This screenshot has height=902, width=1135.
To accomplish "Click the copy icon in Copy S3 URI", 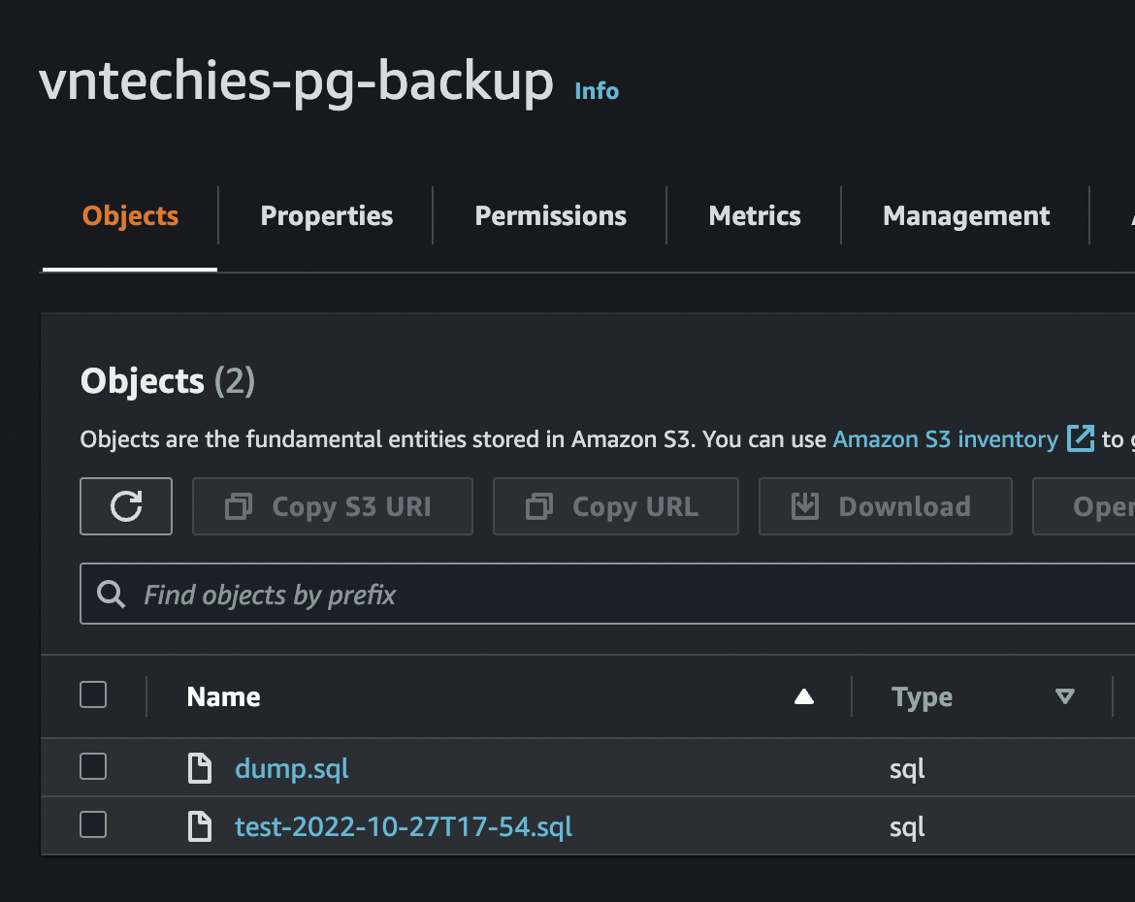I will [x=238, y=506].
